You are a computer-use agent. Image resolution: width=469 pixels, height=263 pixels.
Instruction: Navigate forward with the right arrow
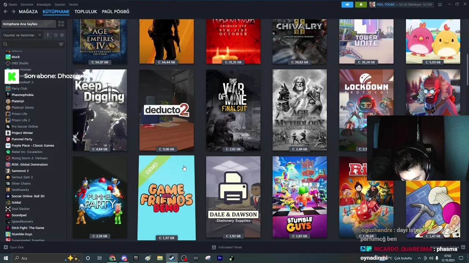[13, 12]
